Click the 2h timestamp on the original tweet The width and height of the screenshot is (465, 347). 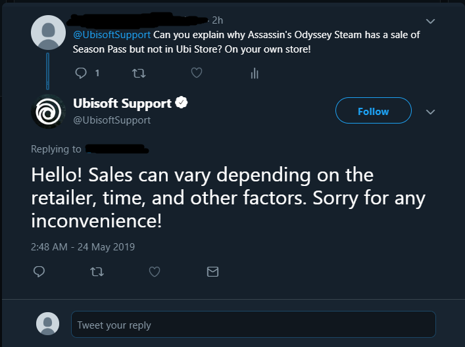pyautogui.click(x=218, y=20)
